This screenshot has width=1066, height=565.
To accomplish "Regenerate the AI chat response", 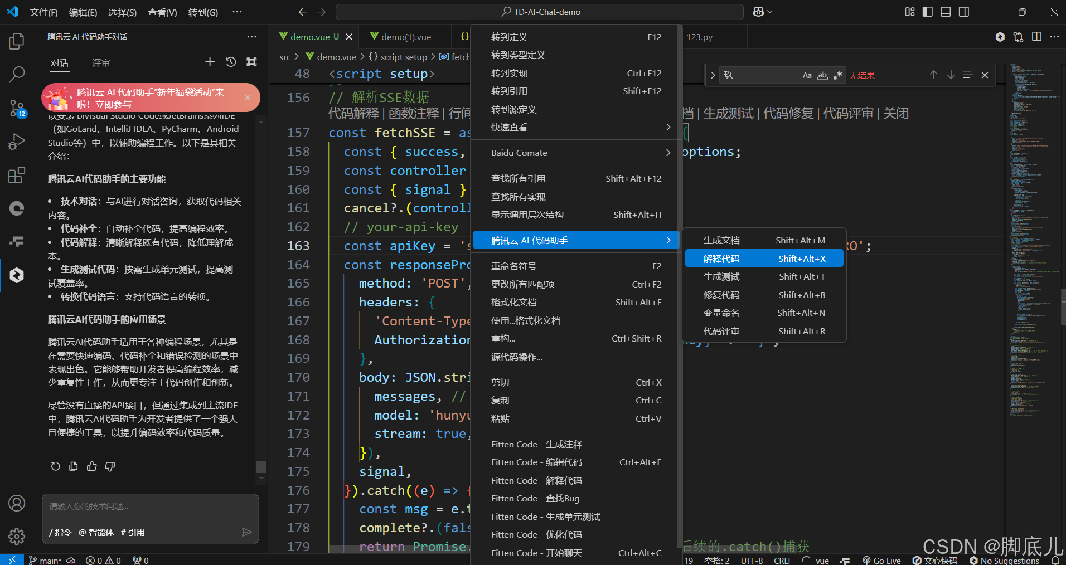I will pyautogui.click(x=55, y=466).
